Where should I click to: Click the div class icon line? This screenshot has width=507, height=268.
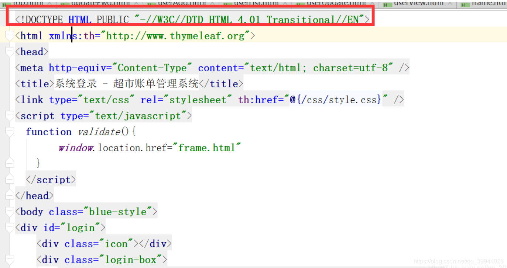pyautogui.click(x=104, y=244)
